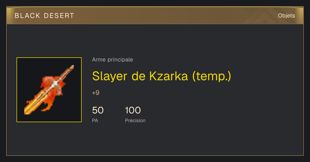Select the Arme principale category label
The width and height of the screenshot is (310, 162).
click(x=113, y=60)
